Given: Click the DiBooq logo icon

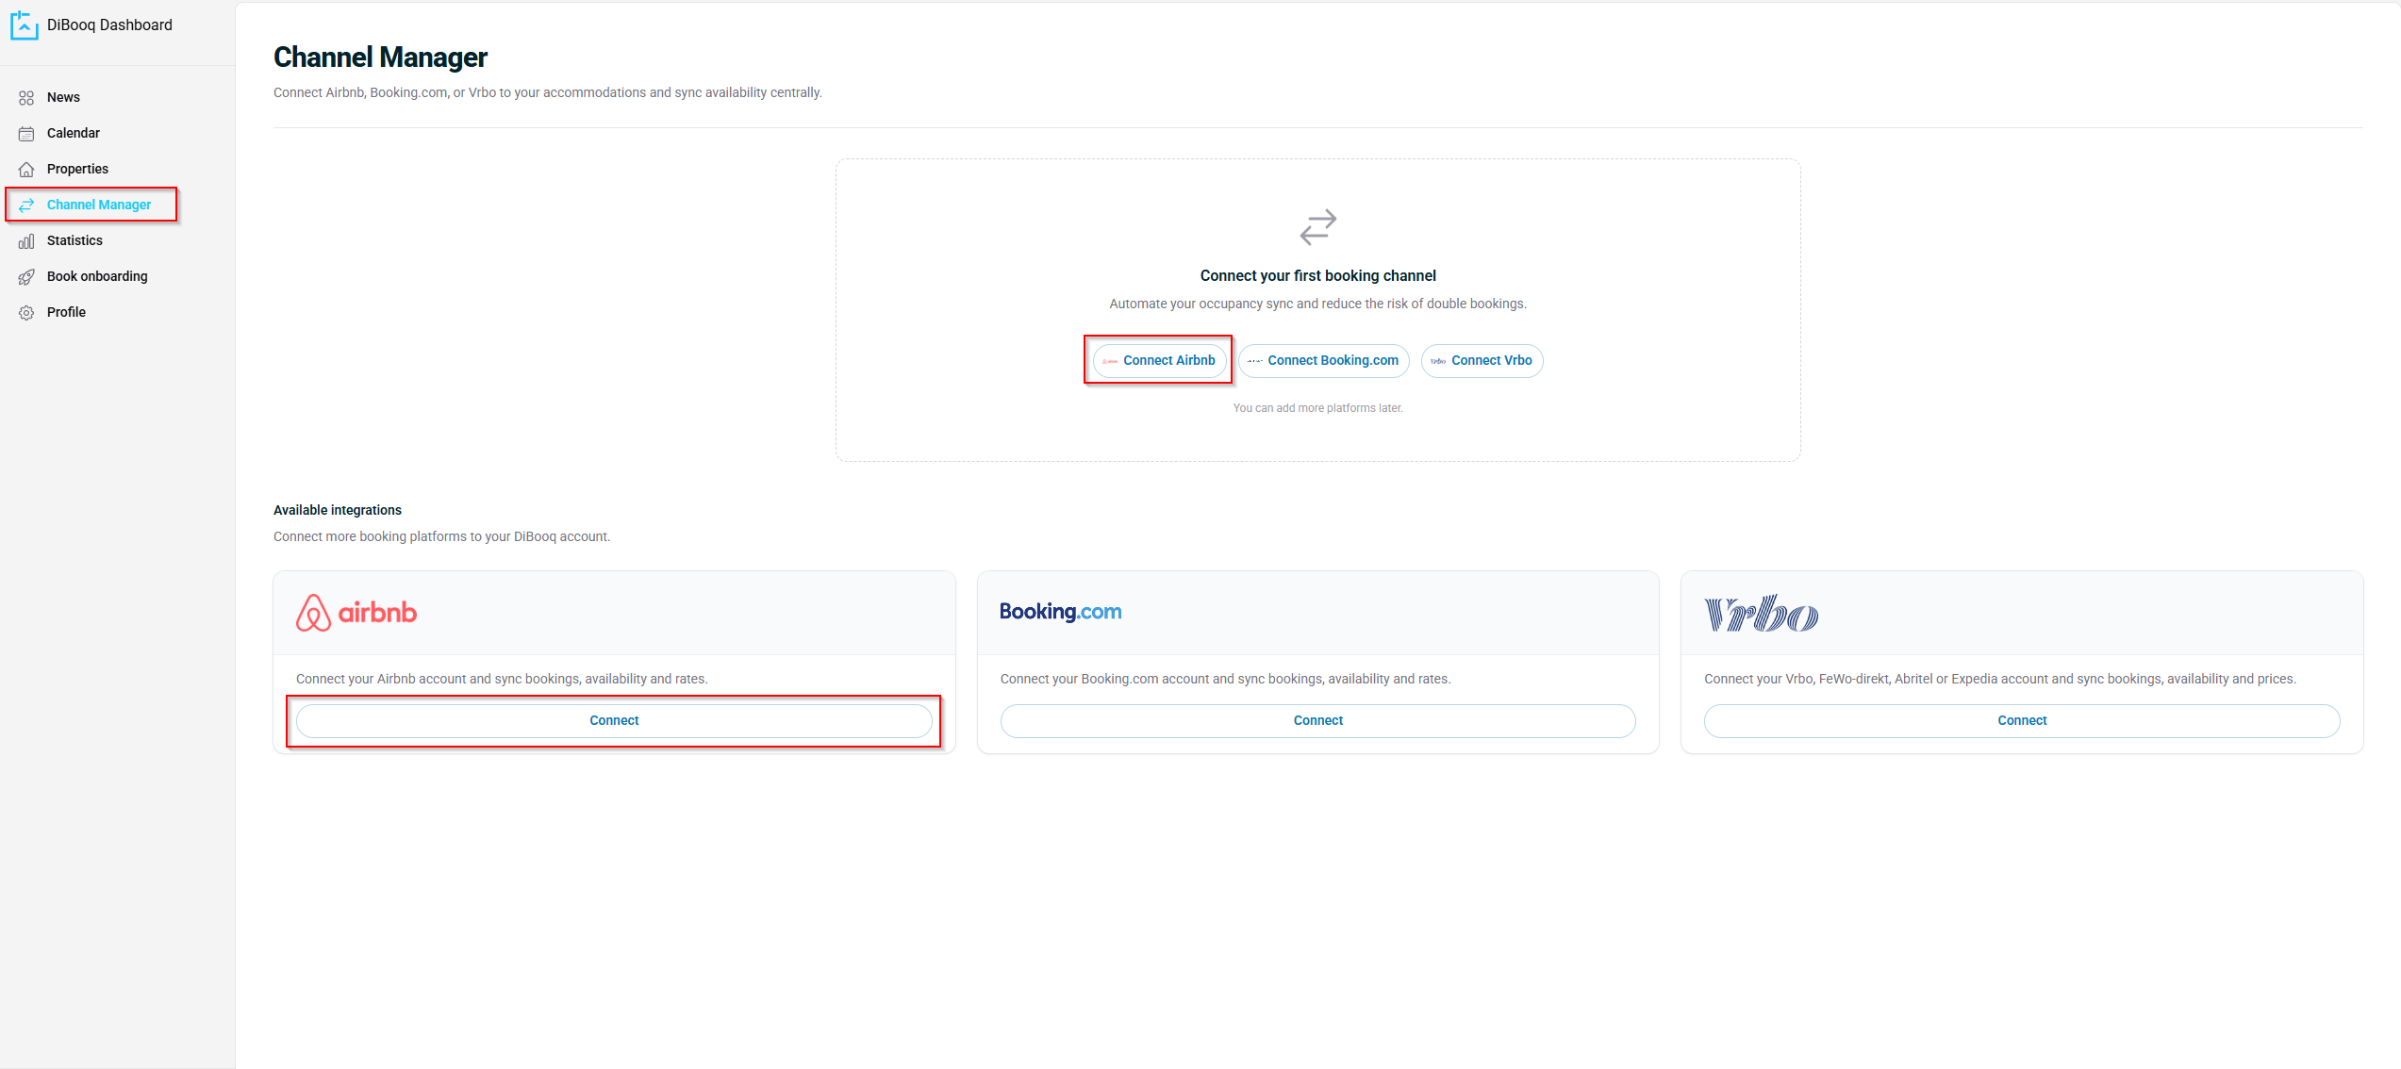Looking at the screenshot, I should coord(25,25).
